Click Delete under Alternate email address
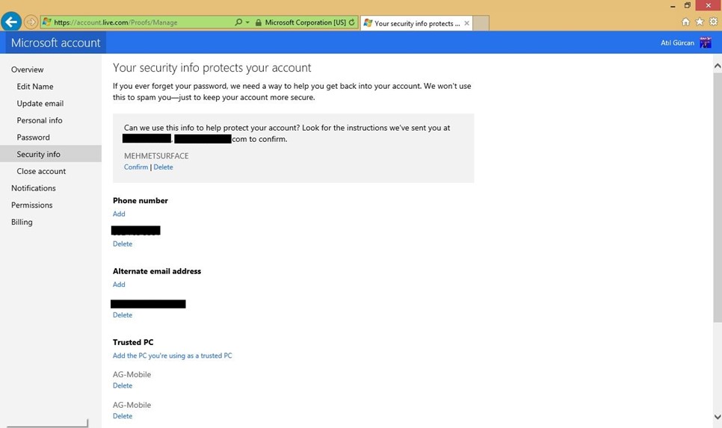The height and width of the screenshot is (428, 722). coord(123,315)
